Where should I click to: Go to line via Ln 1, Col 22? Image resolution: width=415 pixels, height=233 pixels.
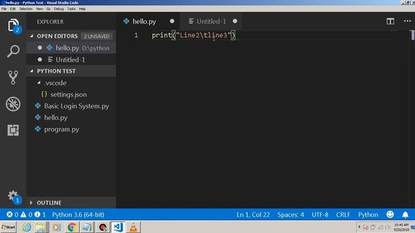253,214
